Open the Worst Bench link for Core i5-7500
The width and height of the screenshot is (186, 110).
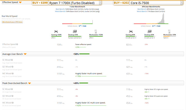point(142,11)
